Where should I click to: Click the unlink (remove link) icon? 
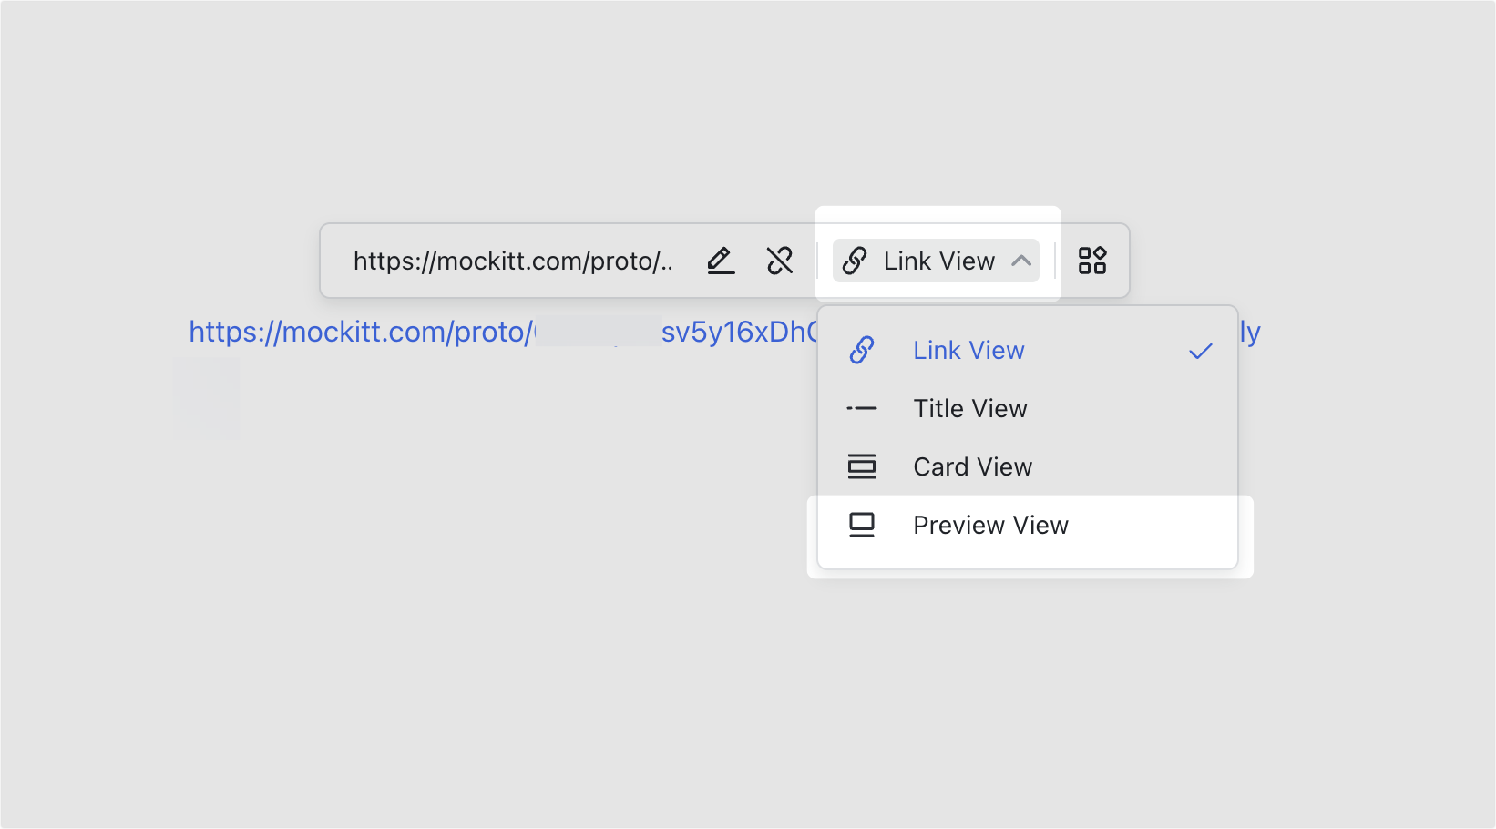pyautogui.click(x=781, y=261)
